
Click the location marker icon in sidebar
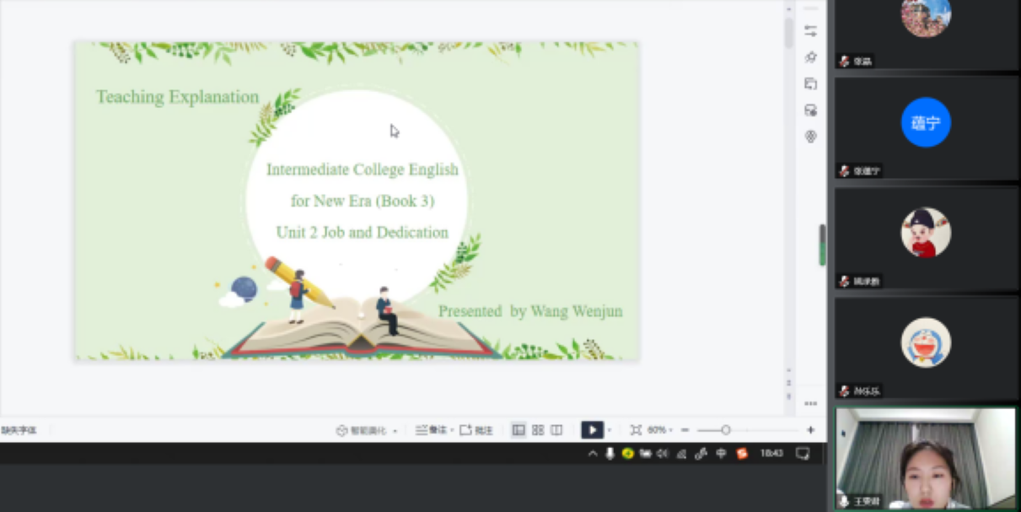click(x=810, y=137)
